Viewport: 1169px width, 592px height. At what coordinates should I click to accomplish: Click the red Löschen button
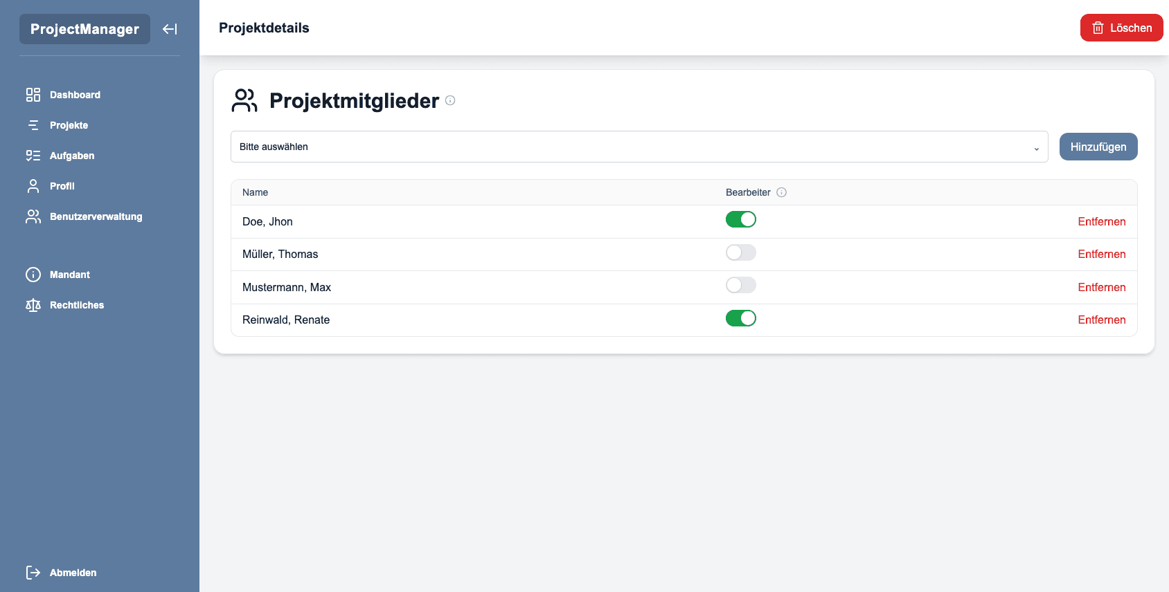tap(1121, 28)
